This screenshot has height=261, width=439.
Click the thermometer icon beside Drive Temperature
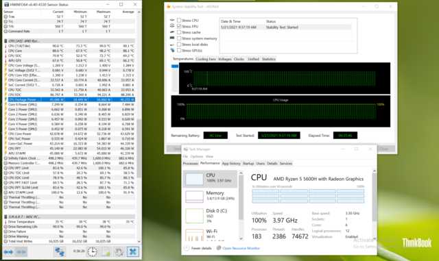pos(5,222)
